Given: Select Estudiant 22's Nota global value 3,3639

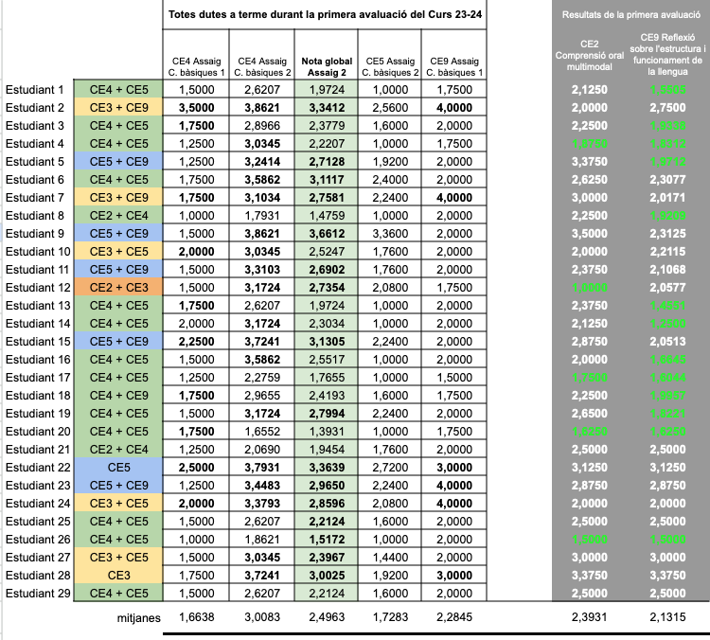Looking at the screenshot, I should 327,468.
